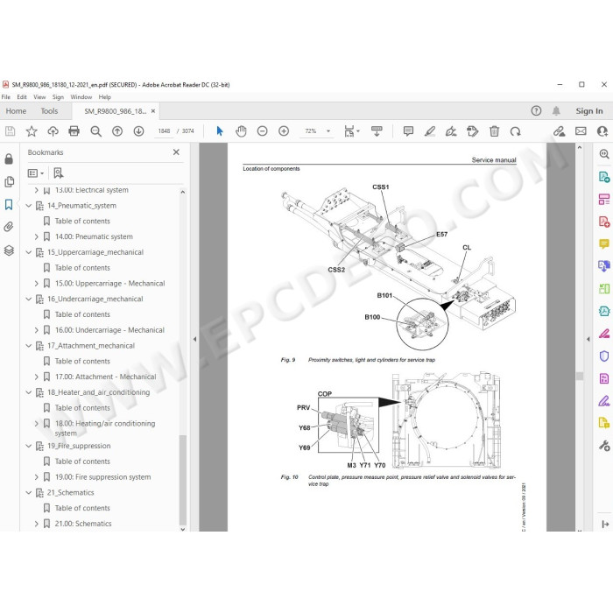Click the upload to cloud icon
Viewport: 613px width, 613px height.
[x=53, y=131]
